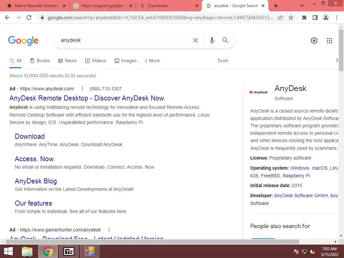Open the red-yellow tiles taskbar app

tap(89, 251)
